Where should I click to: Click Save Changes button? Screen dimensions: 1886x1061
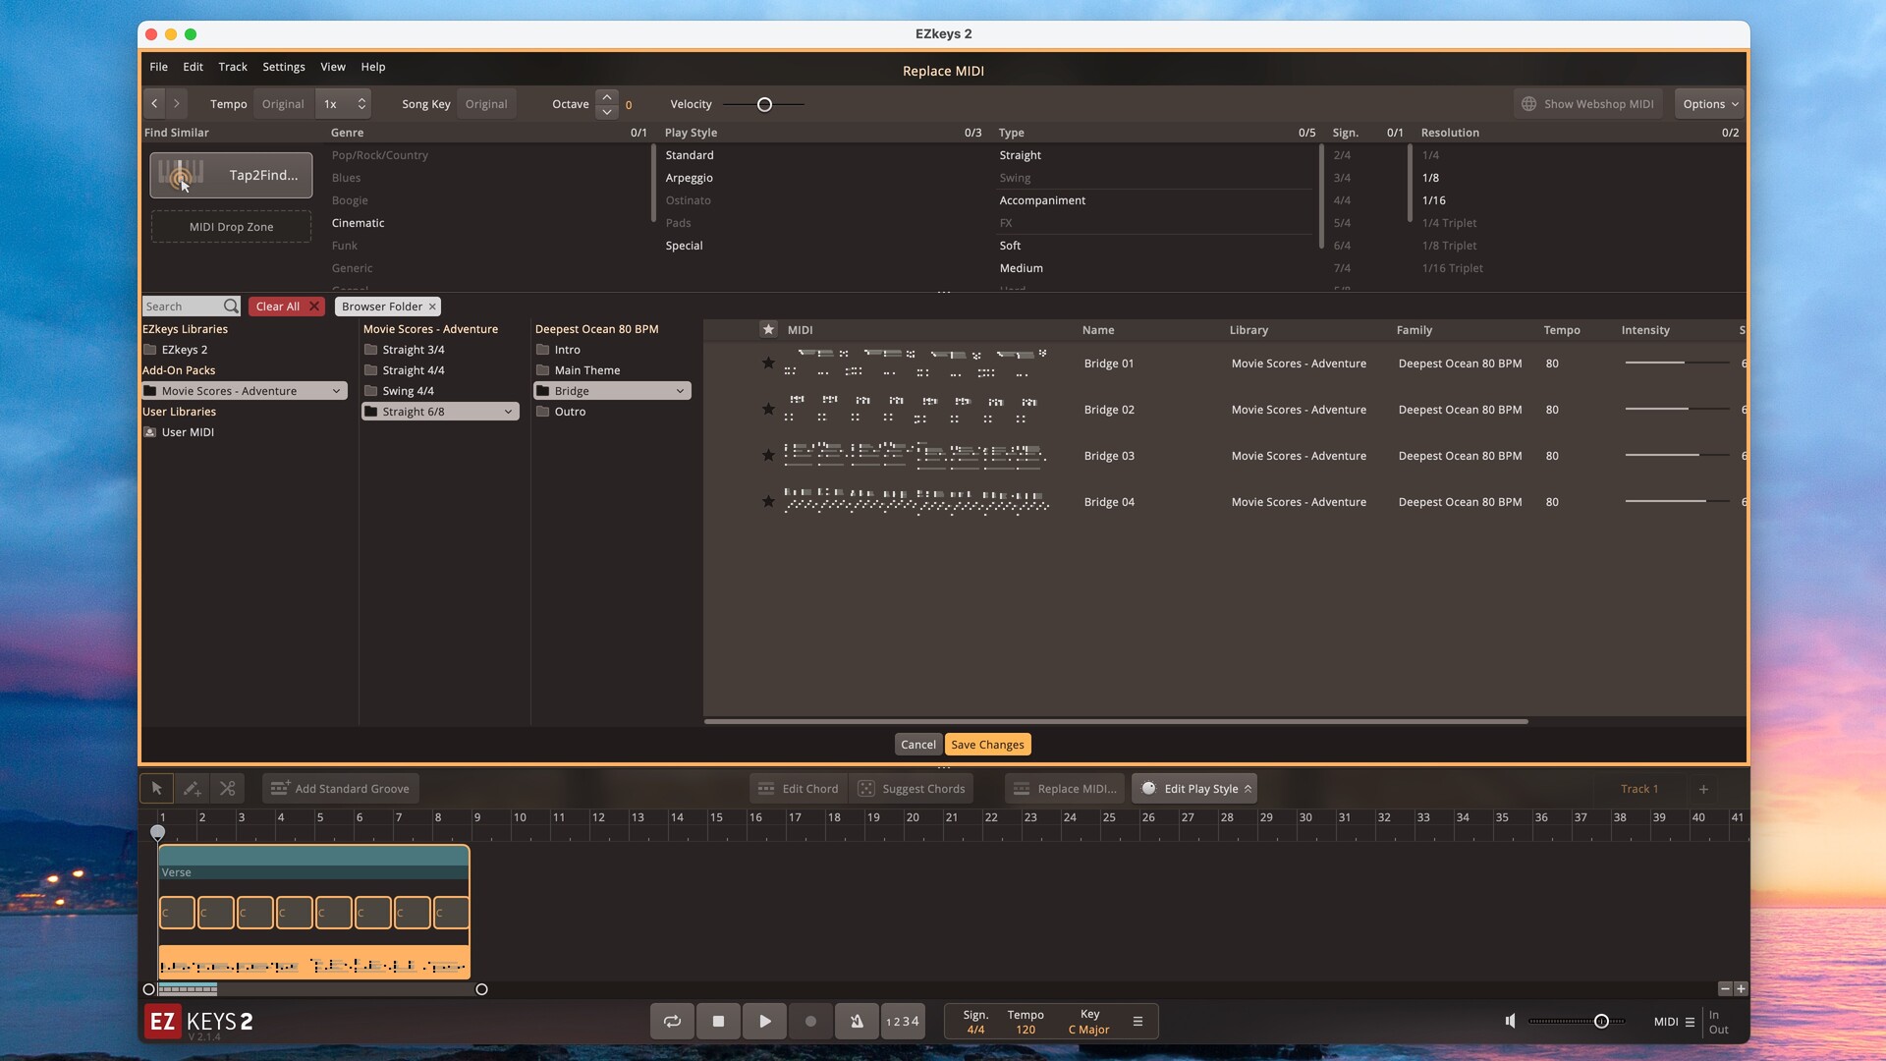click(x=987, y=745)
